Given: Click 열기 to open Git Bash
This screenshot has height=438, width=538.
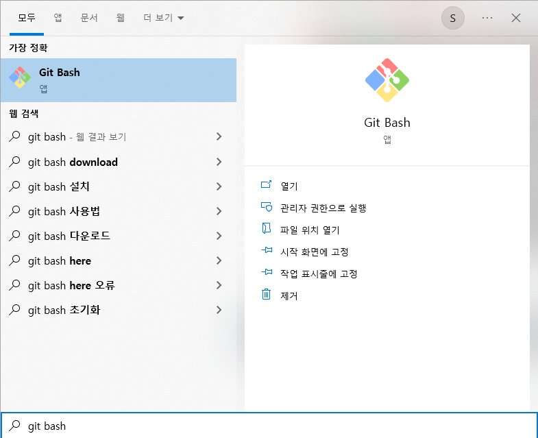Looking at the screenshot, I should point(289,186).
